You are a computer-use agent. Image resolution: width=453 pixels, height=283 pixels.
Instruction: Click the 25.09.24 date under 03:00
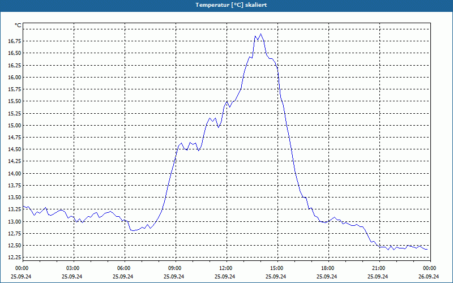72,276
